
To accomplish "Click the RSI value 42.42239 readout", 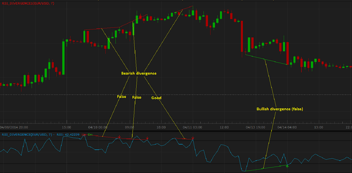I will coord(72,134).
